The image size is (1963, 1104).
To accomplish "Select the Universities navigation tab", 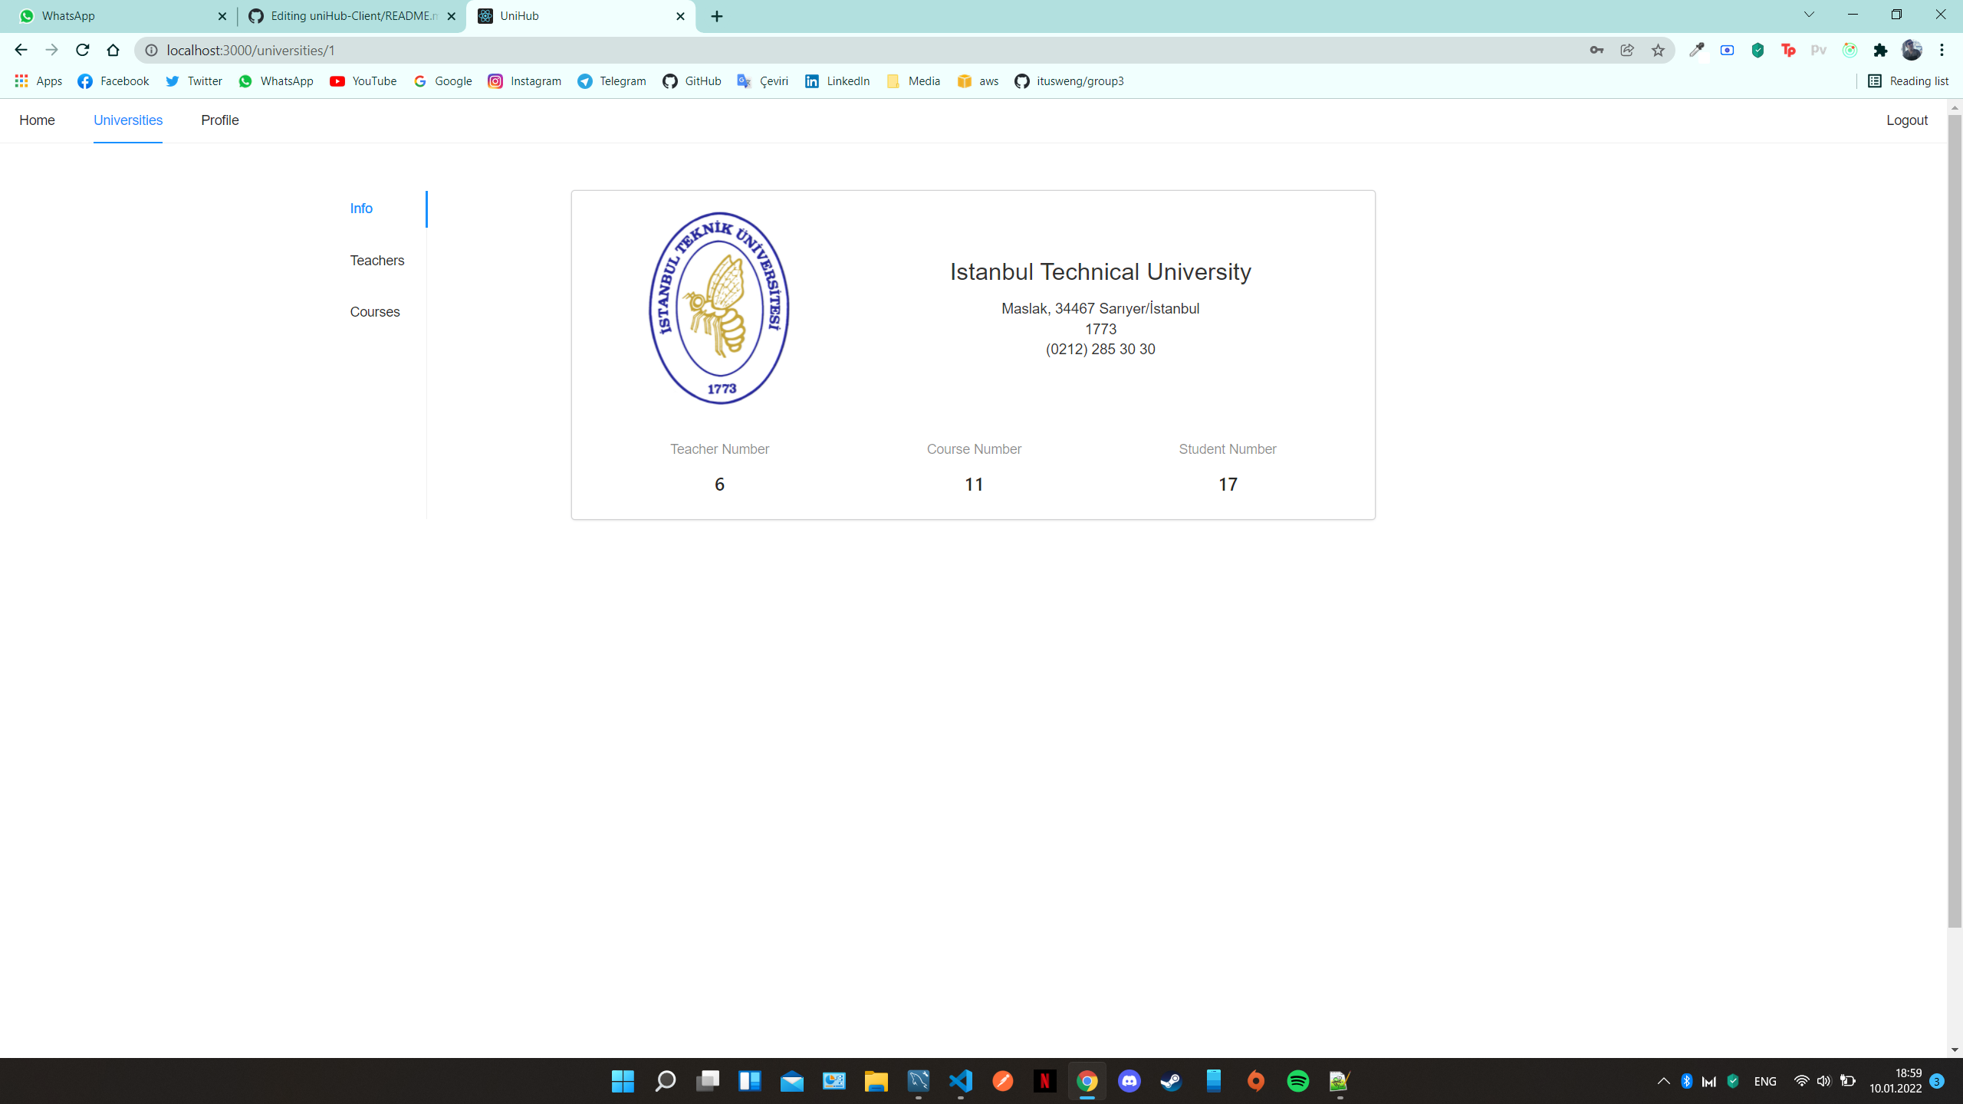I will point(127,120).
